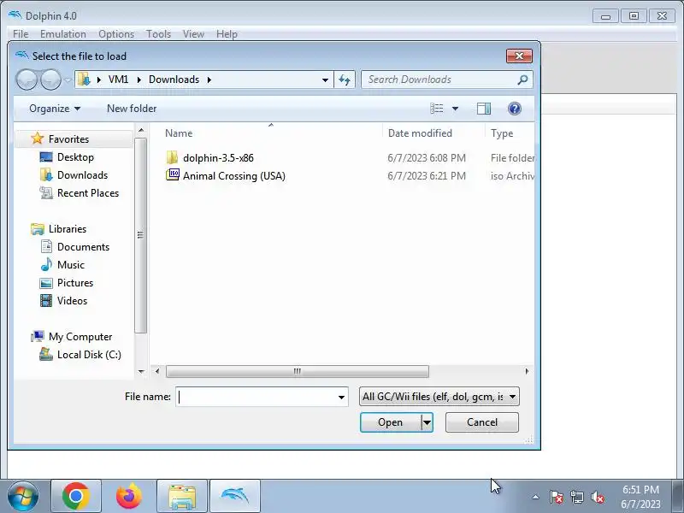Screen dimensions: 684x513
Task: Toggle the preview pane icon
Action: (484, 109)
